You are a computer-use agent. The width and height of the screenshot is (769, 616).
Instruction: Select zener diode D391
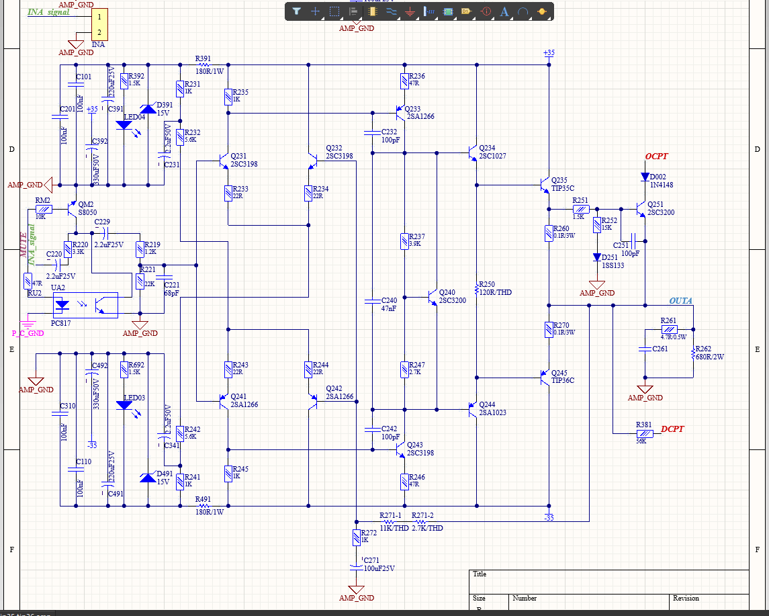pyautogui.click(x=148, y=109)
